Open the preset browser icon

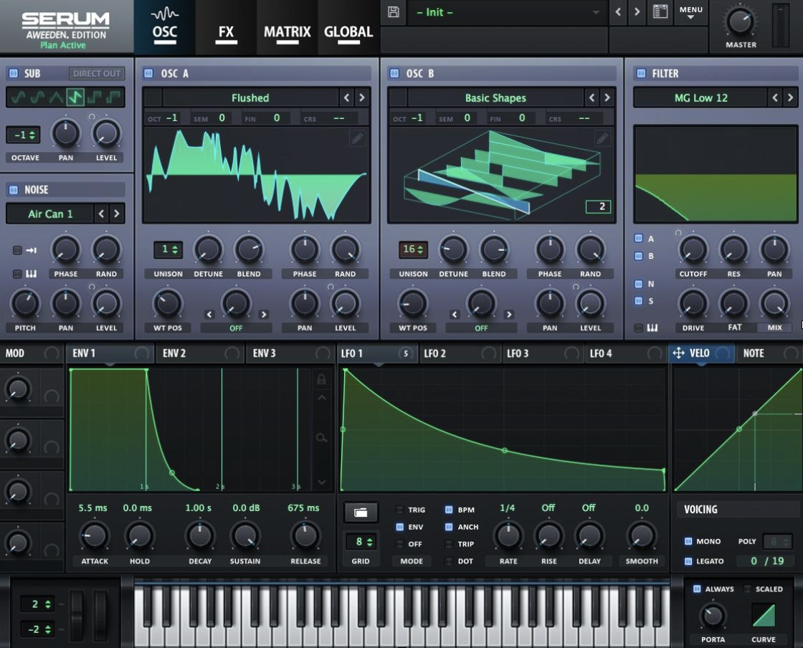pos(660,11)
